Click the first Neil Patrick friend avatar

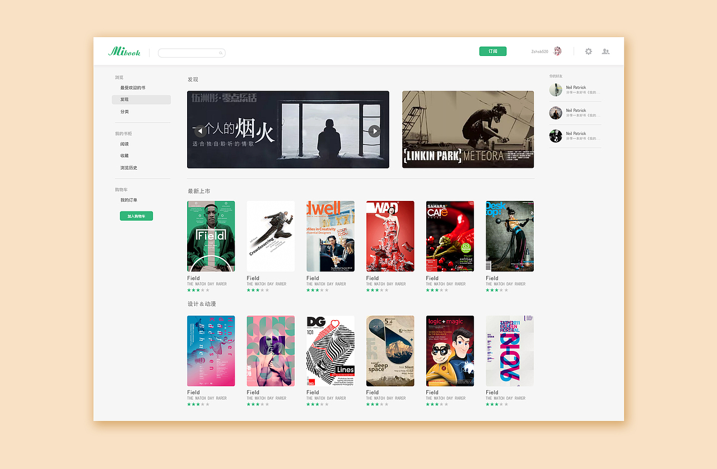tap(556, 90)
